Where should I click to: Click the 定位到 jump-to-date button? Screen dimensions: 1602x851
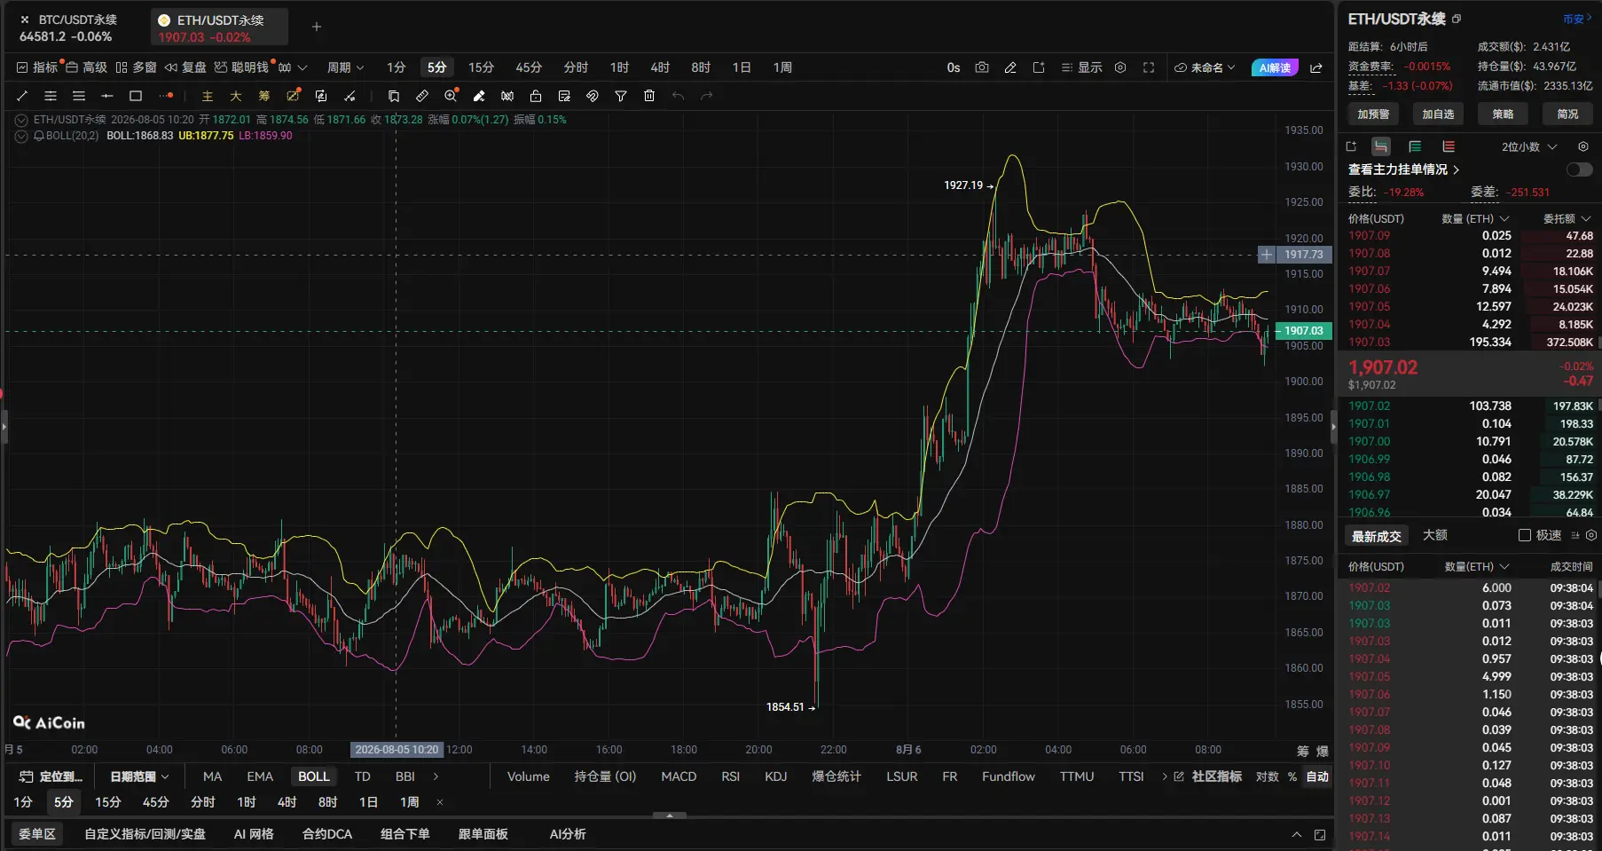pos(51,776)
